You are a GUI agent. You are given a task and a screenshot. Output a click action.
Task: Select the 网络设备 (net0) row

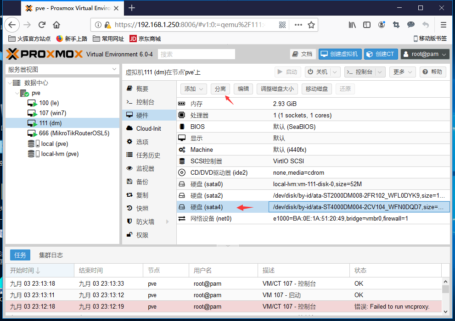[x=313, y=218]
